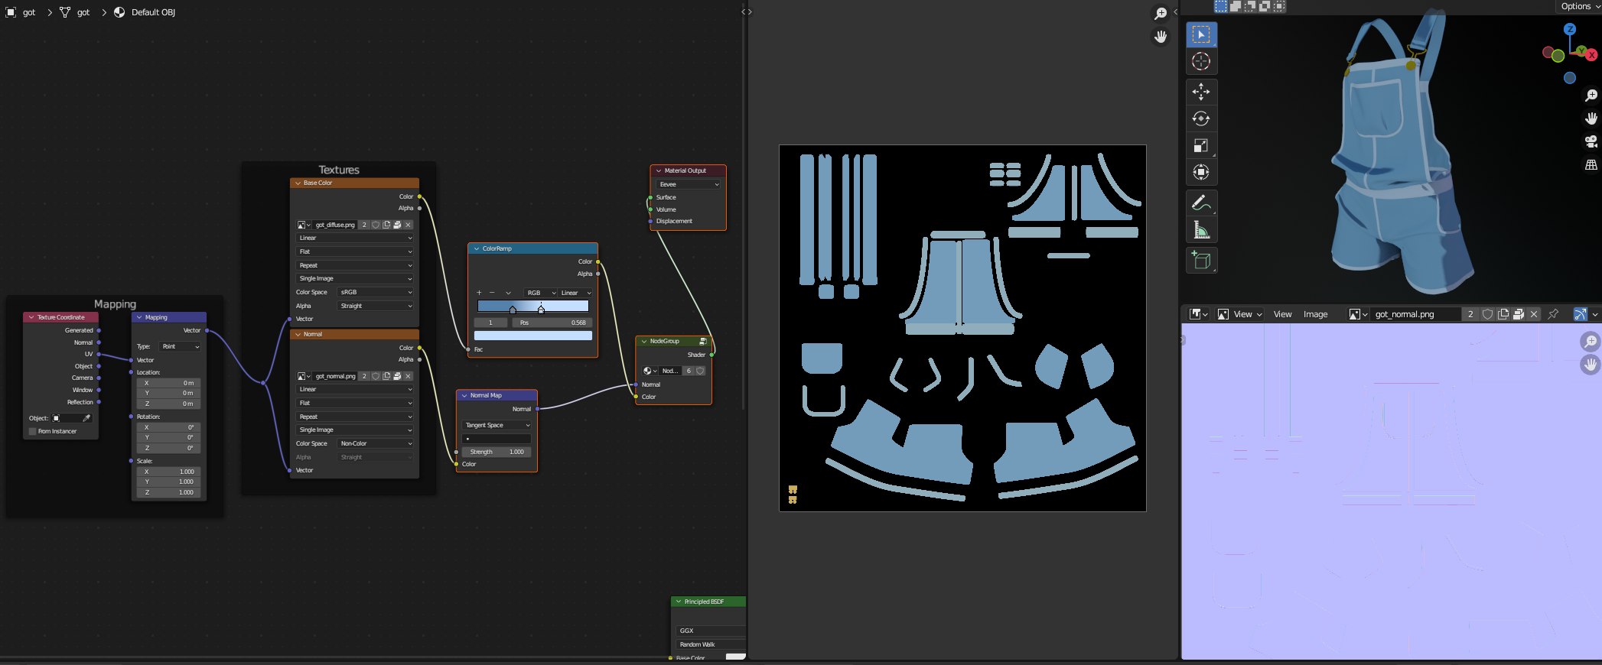Click the red X axis on the navigation gizmo
This screenshot has width=1602, height=665.
pos(1591,55)
